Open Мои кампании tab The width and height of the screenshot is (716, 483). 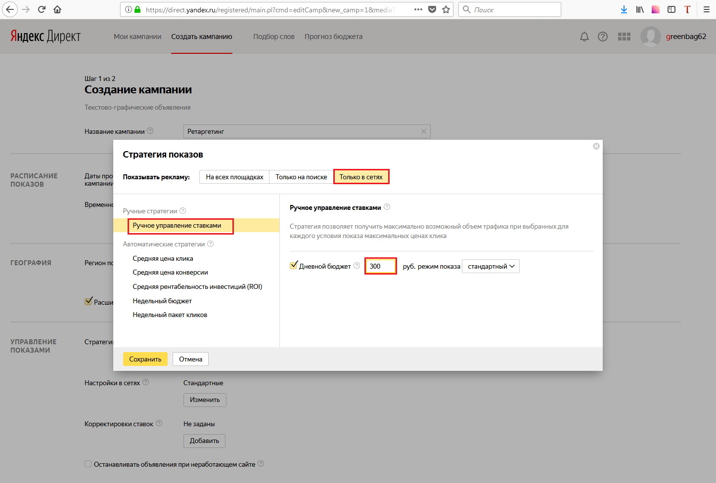137,37
